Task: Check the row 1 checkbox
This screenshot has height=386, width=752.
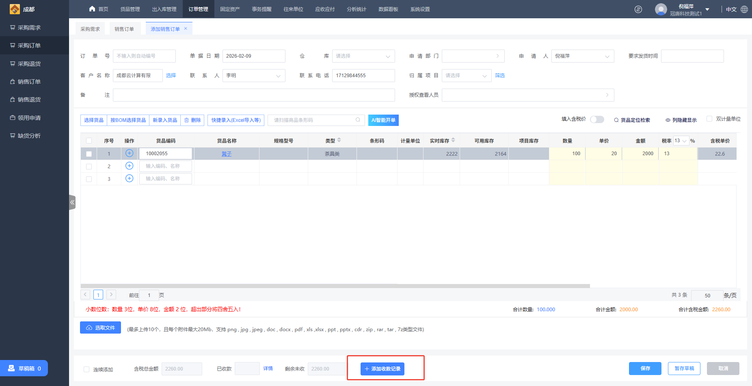Action: click(x=89, y=154)
